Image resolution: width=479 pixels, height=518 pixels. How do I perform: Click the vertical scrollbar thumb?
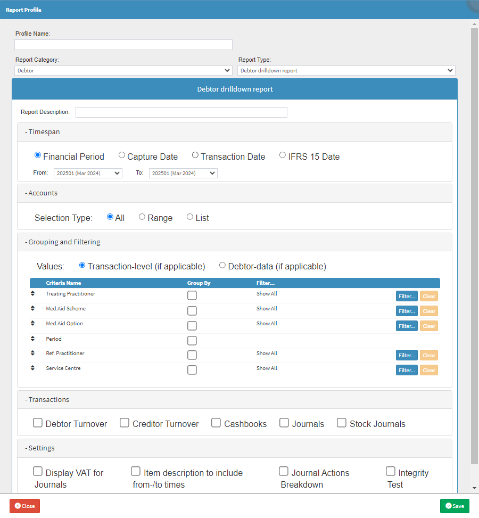tap(474, 246)
